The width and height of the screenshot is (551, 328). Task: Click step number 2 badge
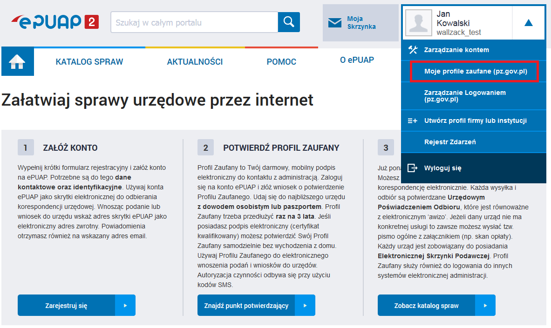205,147
